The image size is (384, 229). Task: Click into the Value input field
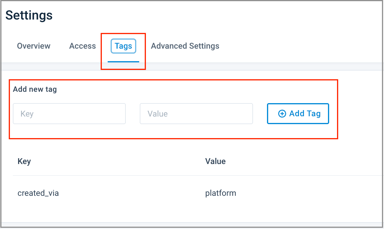tap(196, 114)
